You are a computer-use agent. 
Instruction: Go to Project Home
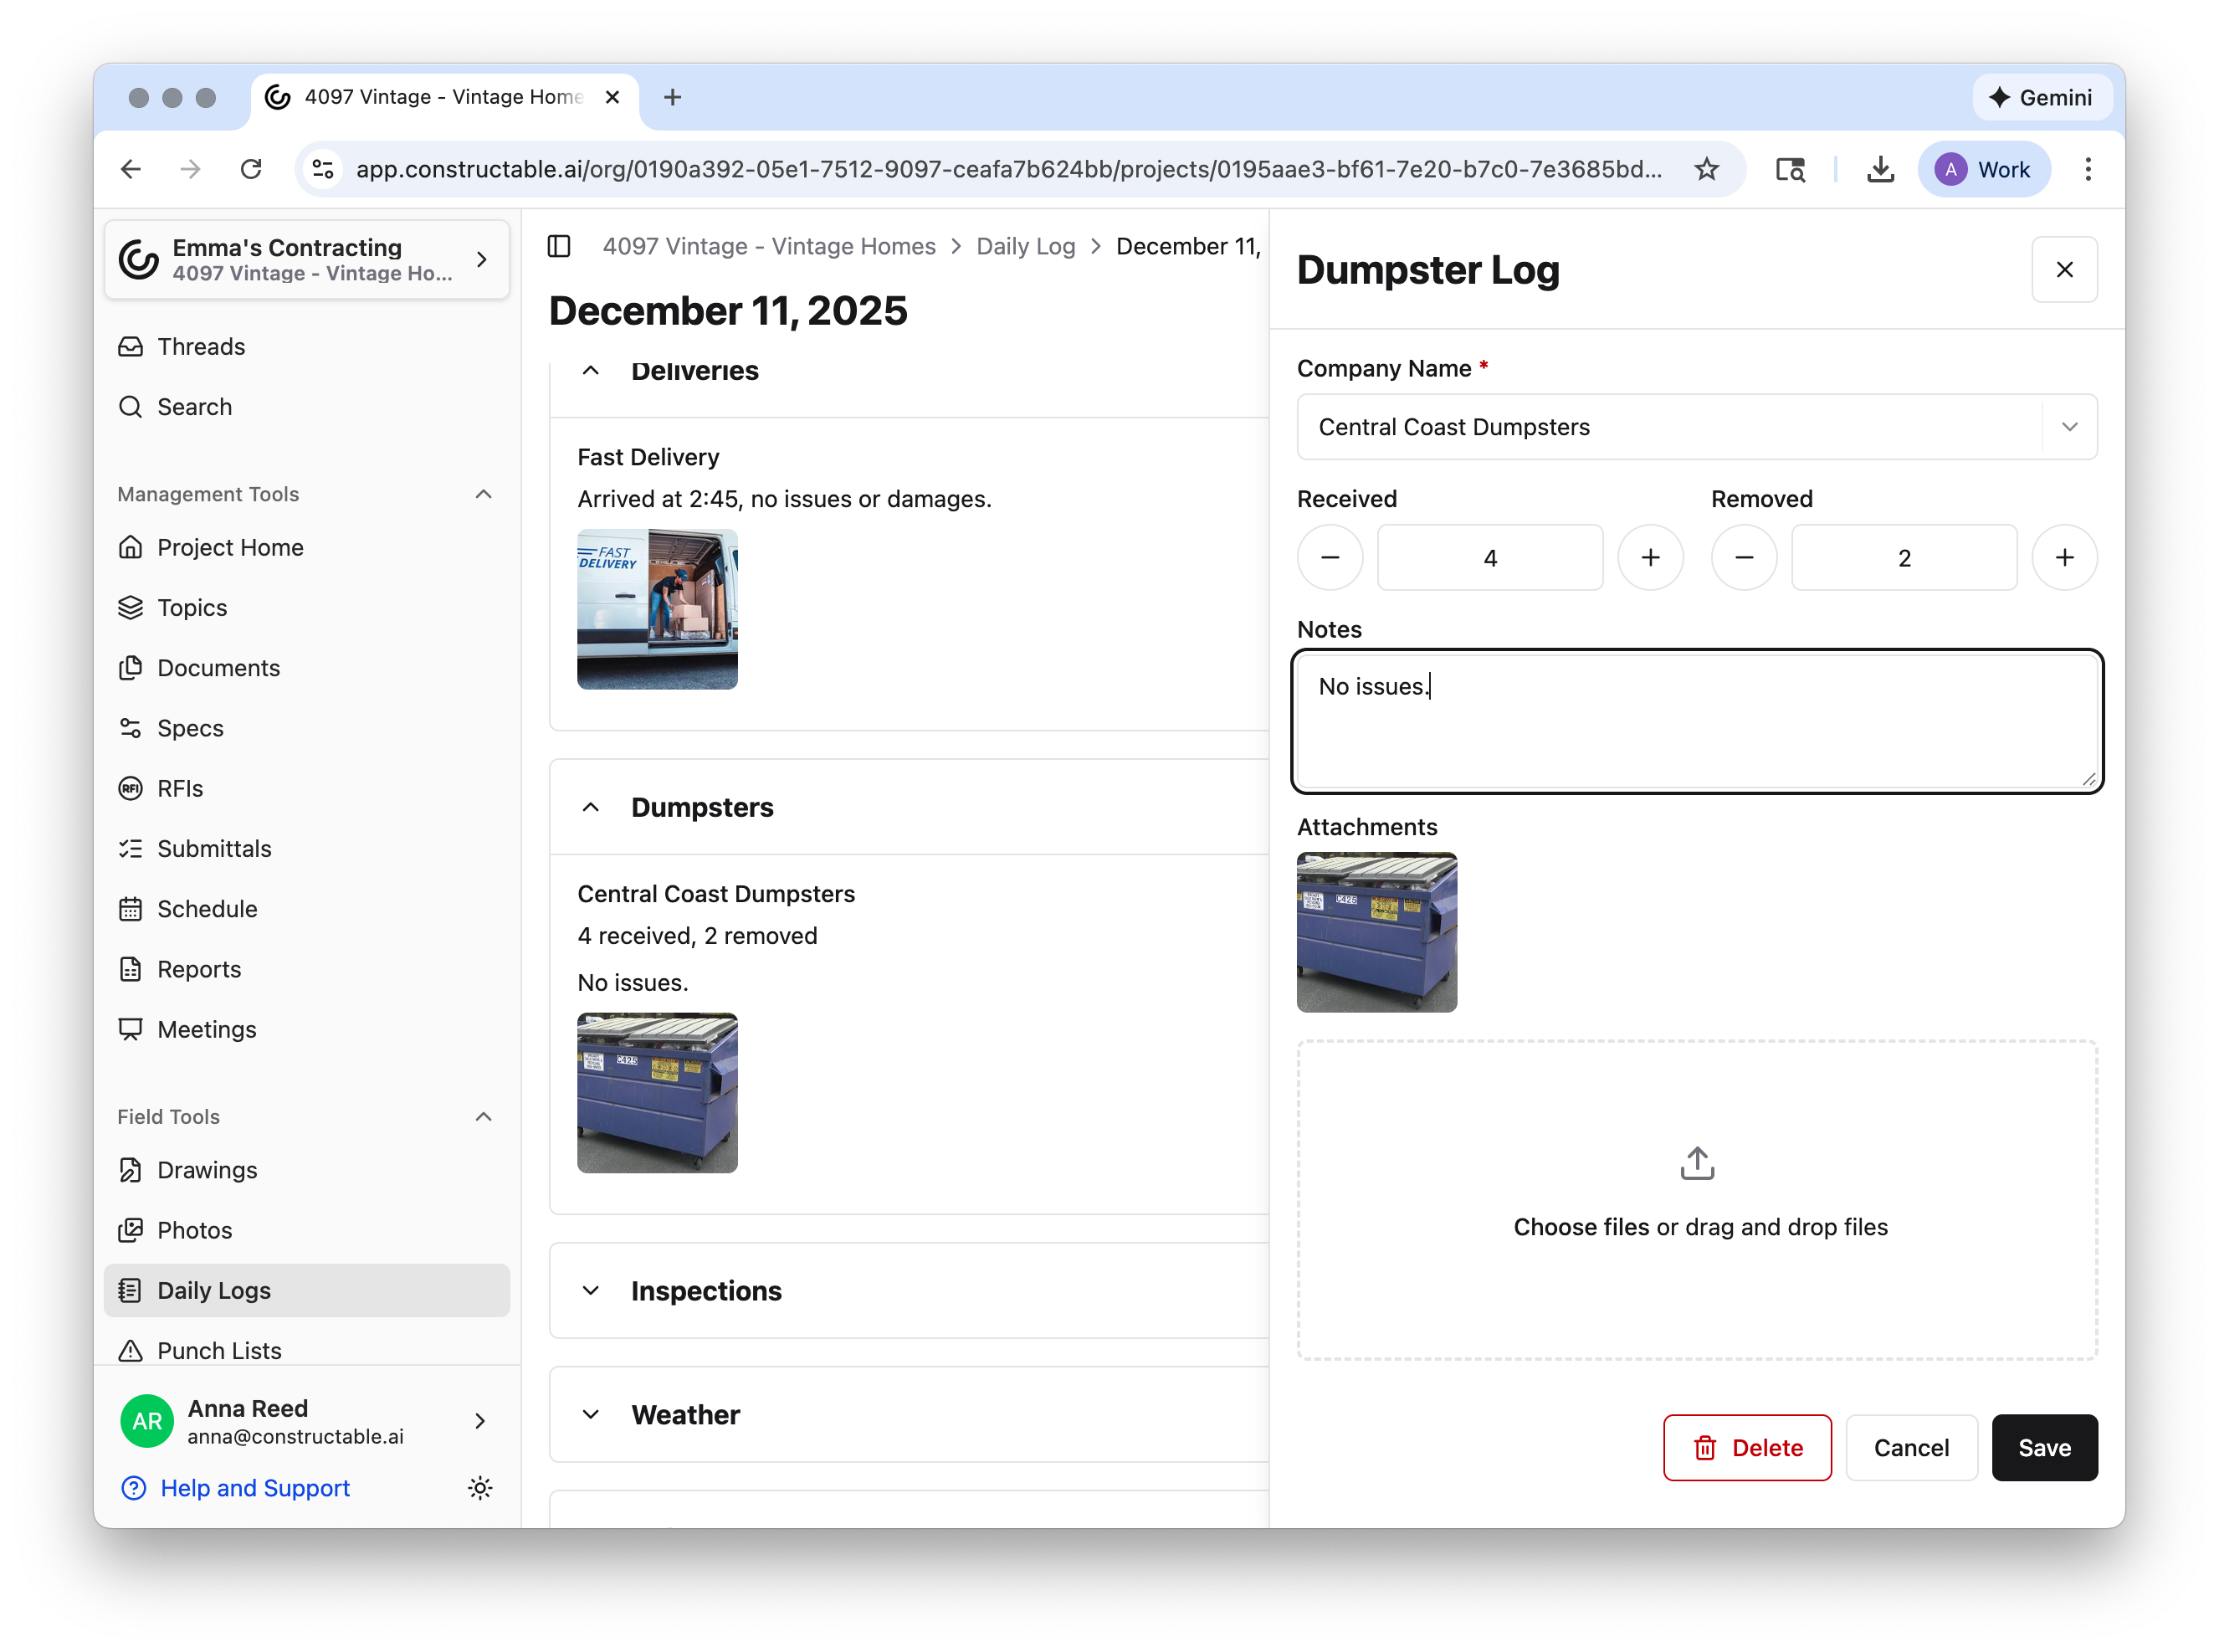point(307,548)
